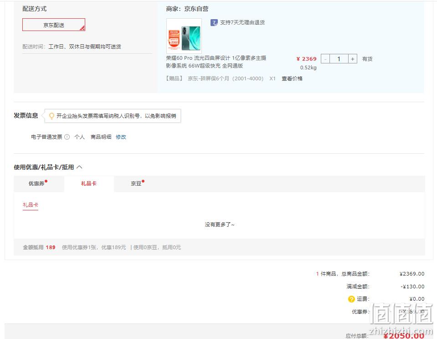Click the 金额抵用 189 summary
The width and height of the screenshot is (437, 339).
click(x=39, y=247)
